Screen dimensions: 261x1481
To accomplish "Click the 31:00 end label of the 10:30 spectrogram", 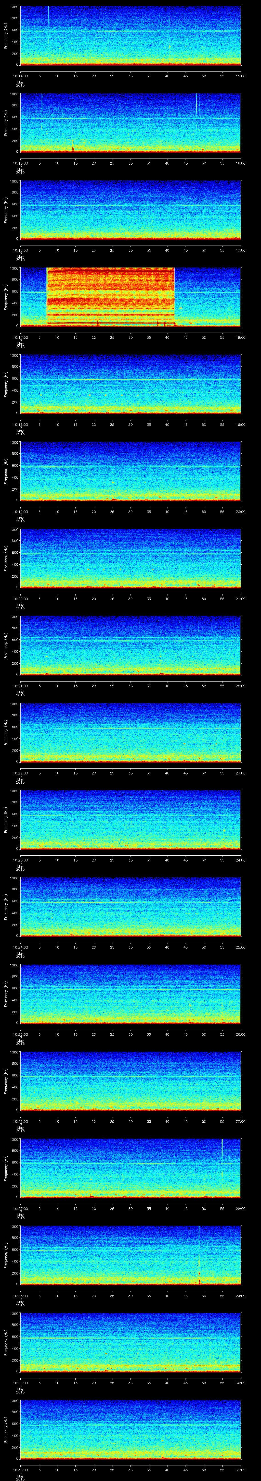I will click(x=241, y=1470).
